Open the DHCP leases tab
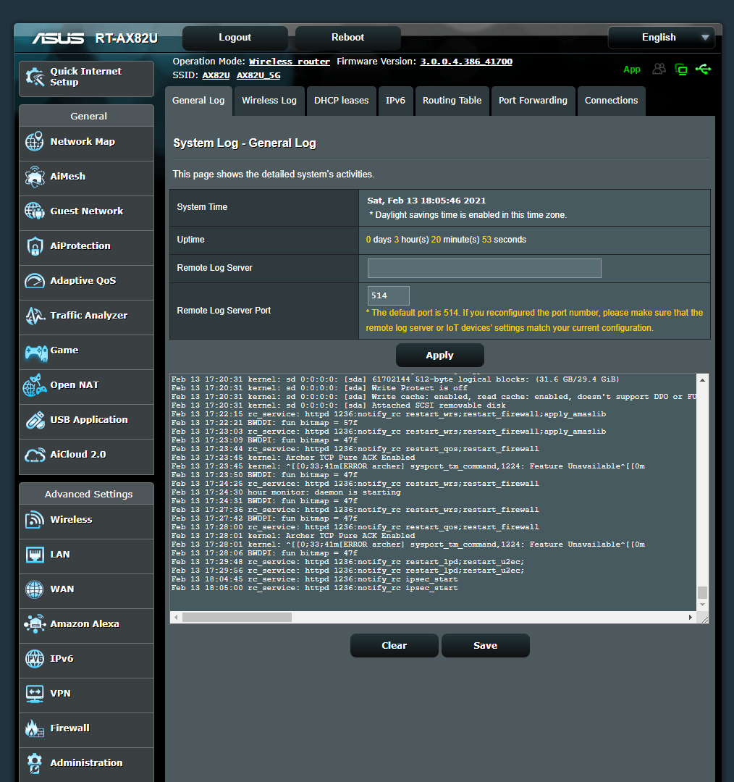Image resolution: width=734 pixels, height=782 pixels. pyautogui.click(x=341, y=101)
